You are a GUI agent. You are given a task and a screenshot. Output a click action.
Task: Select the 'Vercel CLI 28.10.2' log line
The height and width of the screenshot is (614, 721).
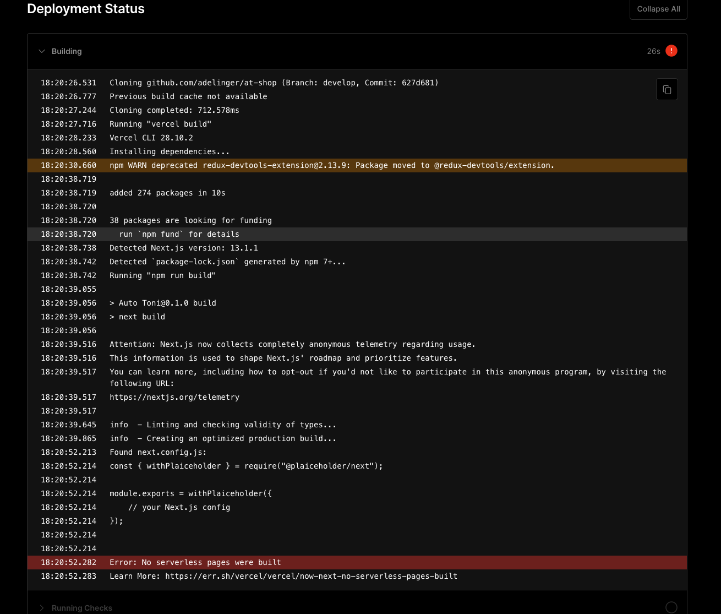[357, 138]
